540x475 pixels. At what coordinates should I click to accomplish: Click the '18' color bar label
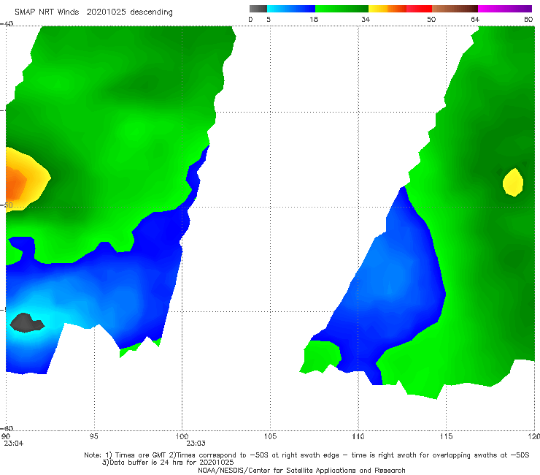point(314,20)
